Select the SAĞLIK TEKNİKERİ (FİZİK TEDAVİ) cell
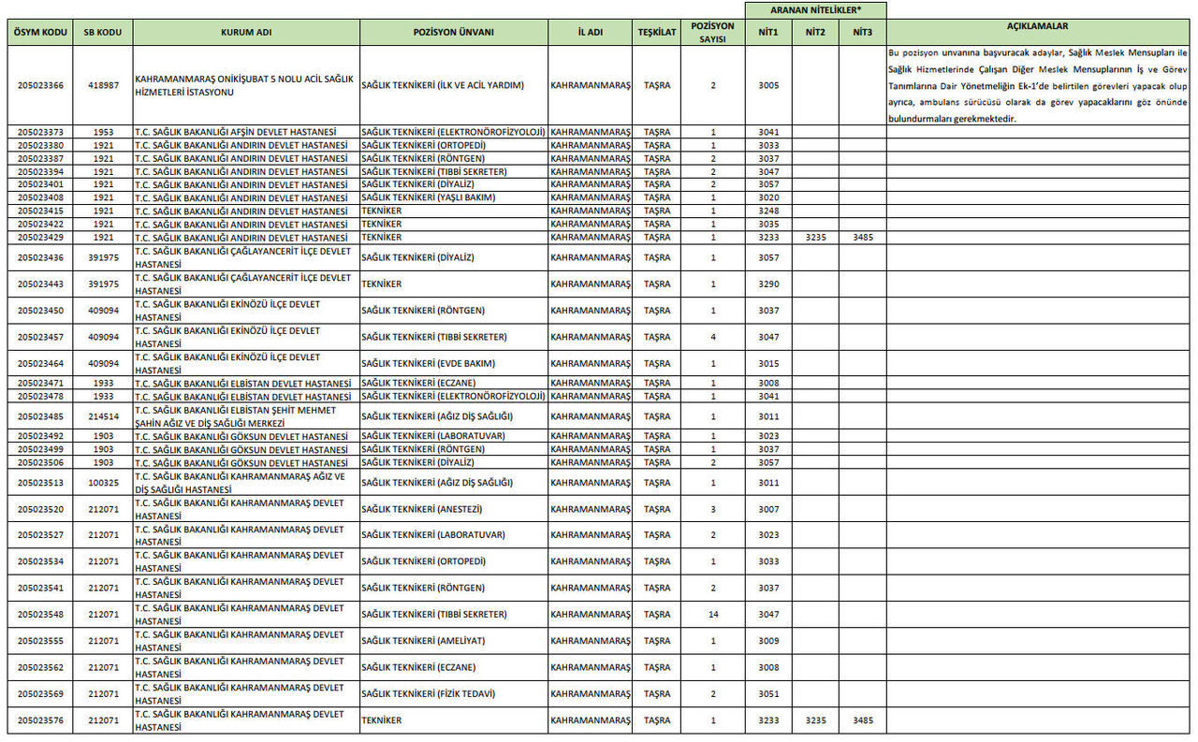 click(453, 694)
